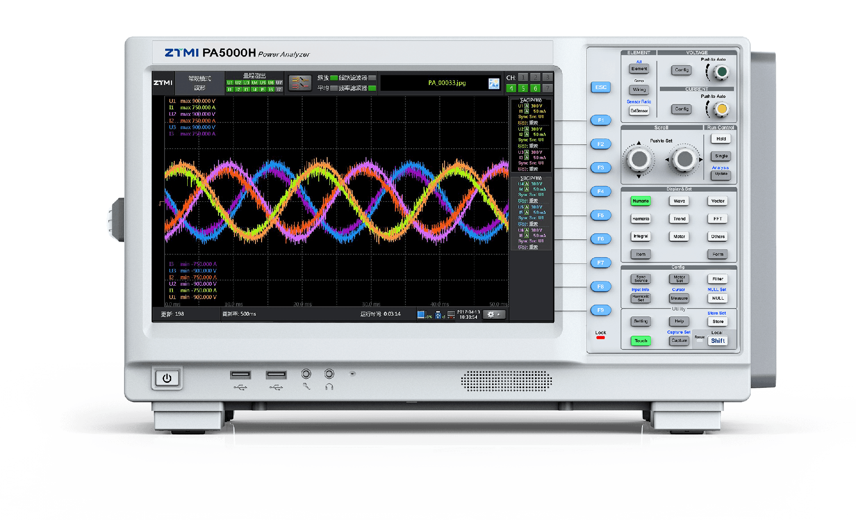
Task: Select the Numeric display mode
Action: (x=641, y=201)
